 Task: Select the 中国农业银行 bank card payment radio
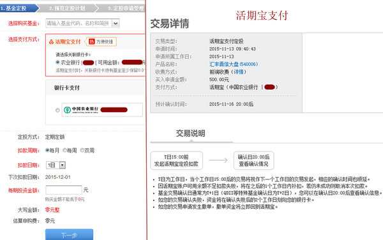(57, 110)
